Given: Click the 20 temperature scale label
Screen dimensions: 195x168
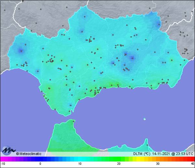Looking at the screenshot, I should click(x=119, y=163).
